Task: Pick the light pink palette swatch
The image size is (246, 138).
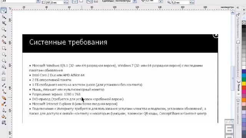Action: tap(244, 104)
